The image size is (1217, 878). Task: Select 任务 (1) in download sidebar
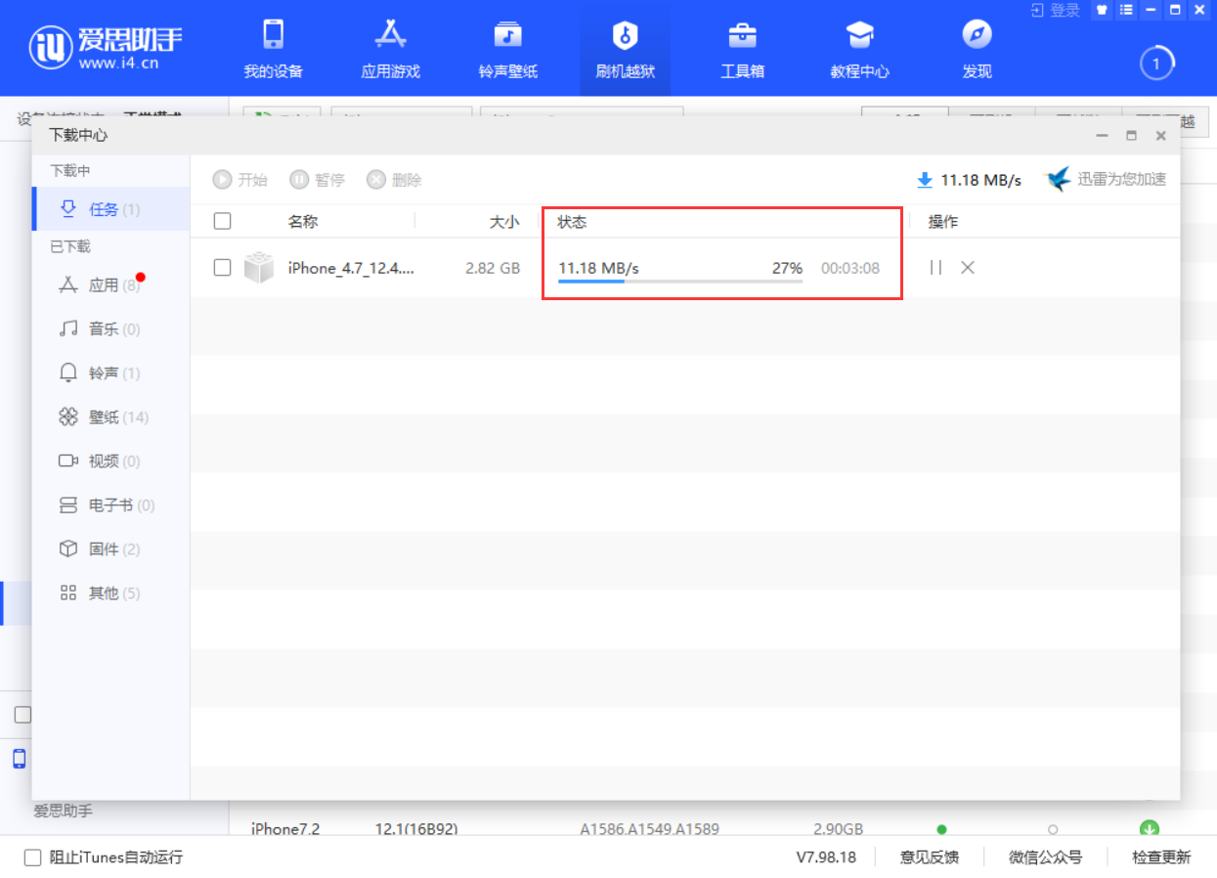coord(111,209)
